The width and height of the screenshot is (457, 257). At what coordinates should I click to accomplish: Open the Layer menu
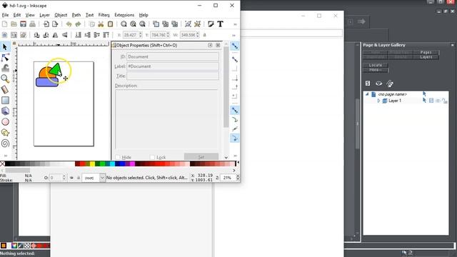(44, 15)
